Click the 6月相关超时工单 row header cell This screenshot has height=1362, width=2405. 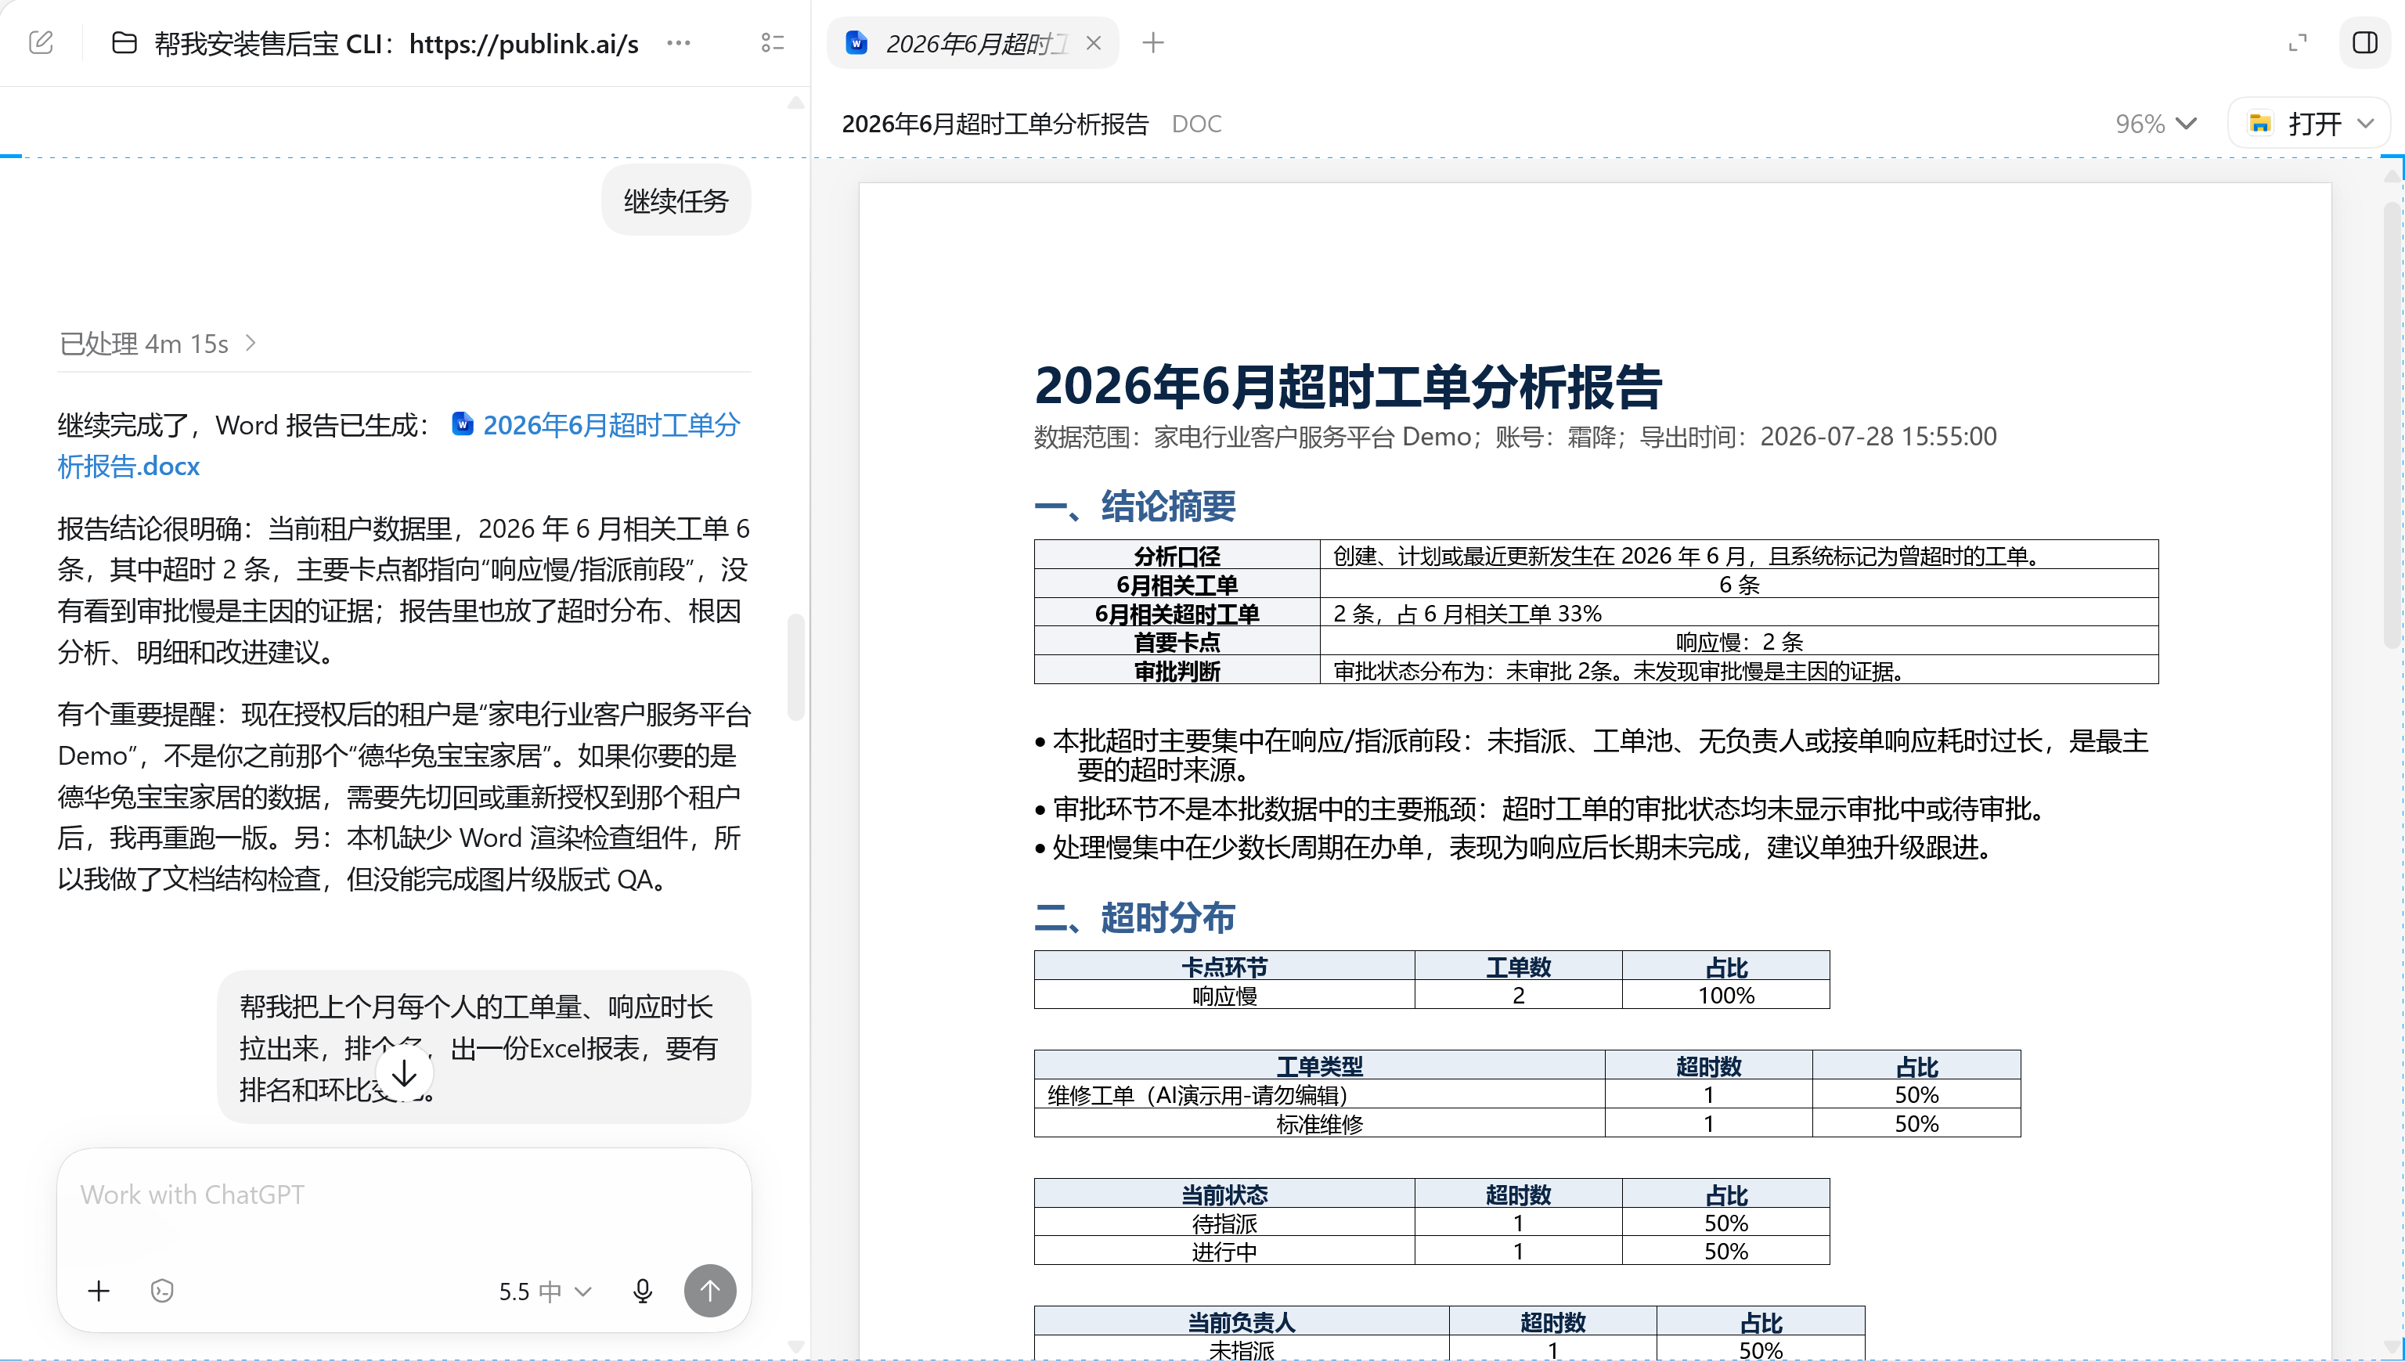click(1177, 614)
